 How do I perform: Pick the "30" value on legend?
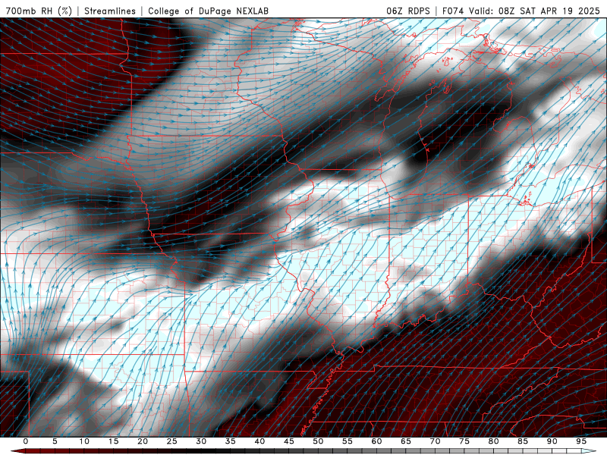coord(201,441)
